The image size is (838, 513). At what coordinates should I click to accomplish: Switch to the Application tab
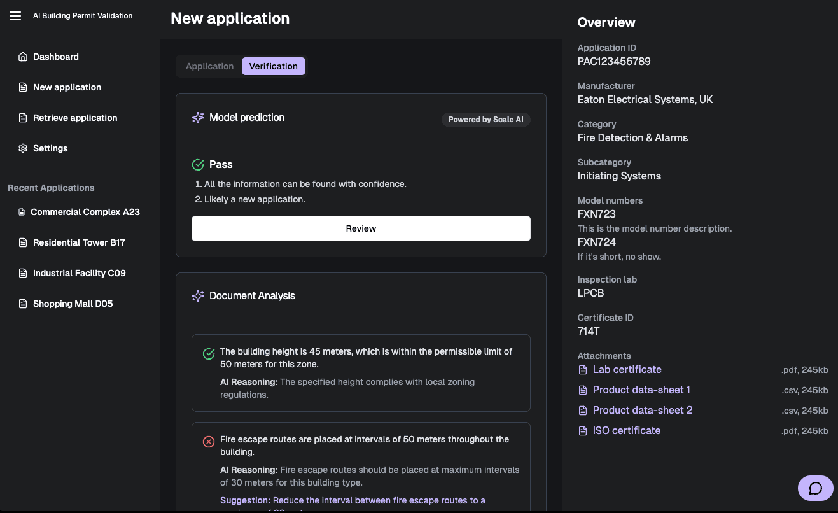click(x=209, y=66)
